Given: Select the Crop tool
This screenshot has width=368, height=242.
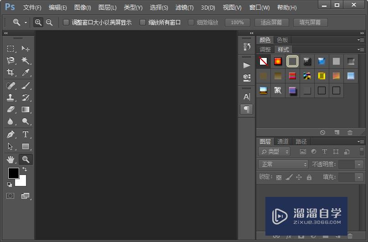Looking at the screenshot, I should (10, 72).
